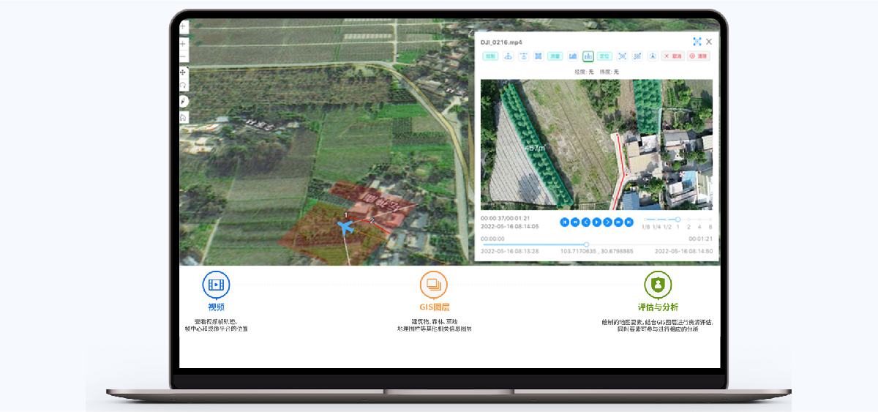Click the 视频 heading
The image size is (878, 412).
pyautogui.click(x=216, y=307)
